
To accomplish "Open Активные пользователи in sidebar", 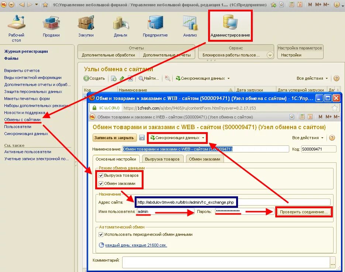I will click(28, 152).
